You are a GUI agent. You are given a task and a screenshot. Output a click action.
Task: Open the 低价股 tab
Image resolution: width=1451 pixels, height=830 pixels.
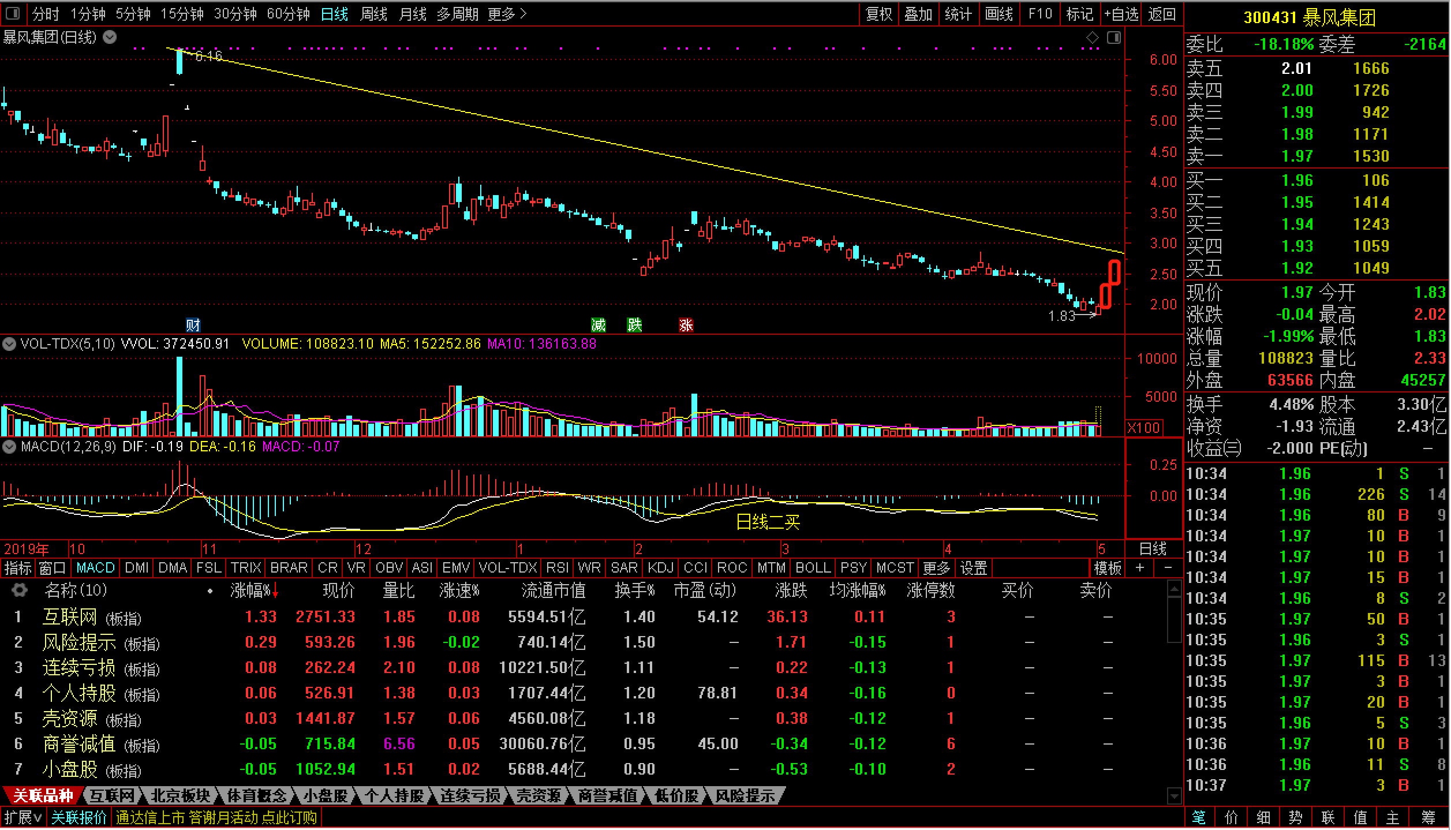tap(676, 797)
